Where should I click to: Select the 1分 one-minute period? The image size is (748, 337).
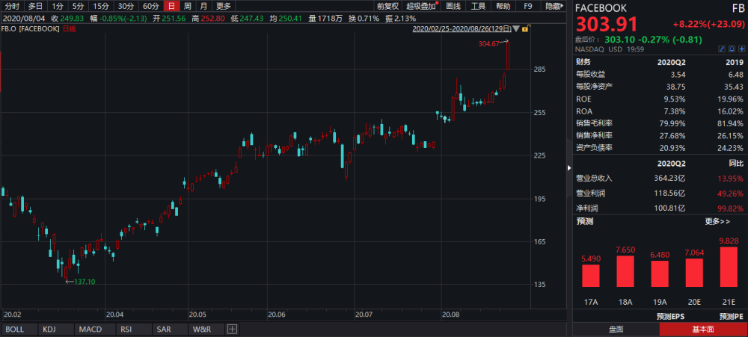pos(58,6)
